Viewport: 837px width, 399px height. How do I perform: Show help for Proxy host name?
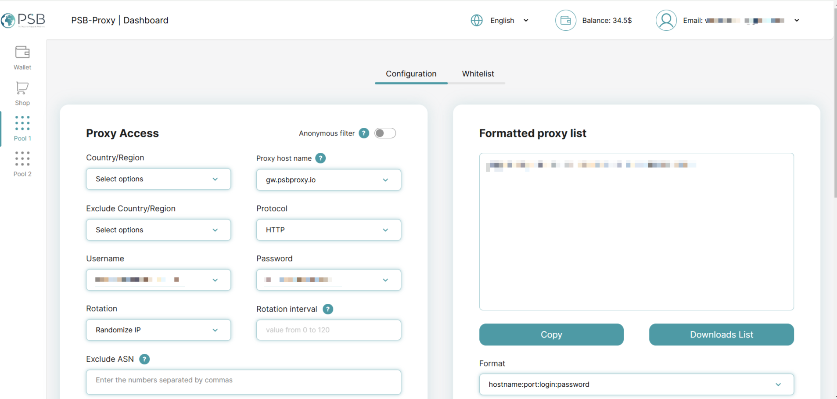click(x=321, y=158)
